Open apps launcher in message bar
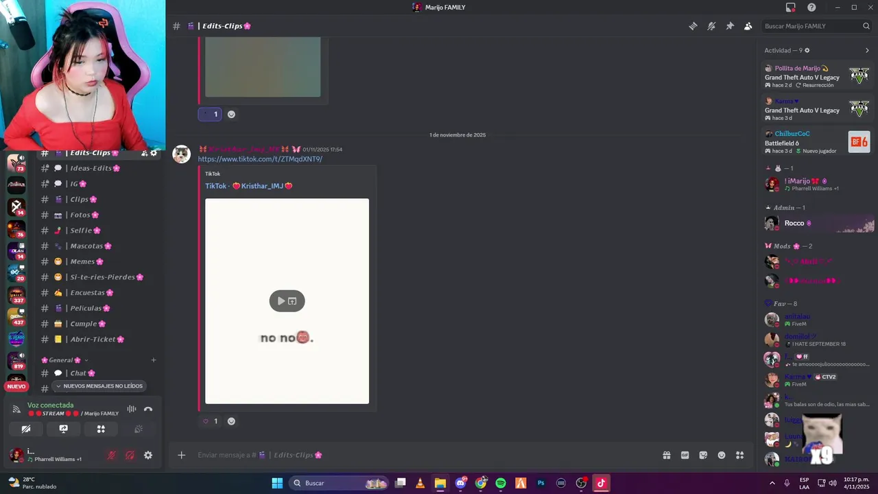 (x=740, y=455)
